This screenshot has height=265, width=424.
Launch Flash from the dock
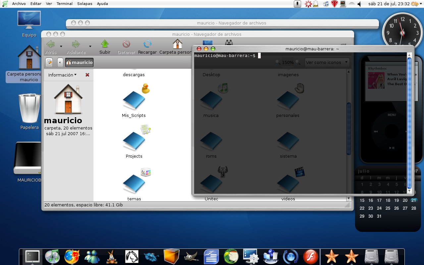pos(311,256)
